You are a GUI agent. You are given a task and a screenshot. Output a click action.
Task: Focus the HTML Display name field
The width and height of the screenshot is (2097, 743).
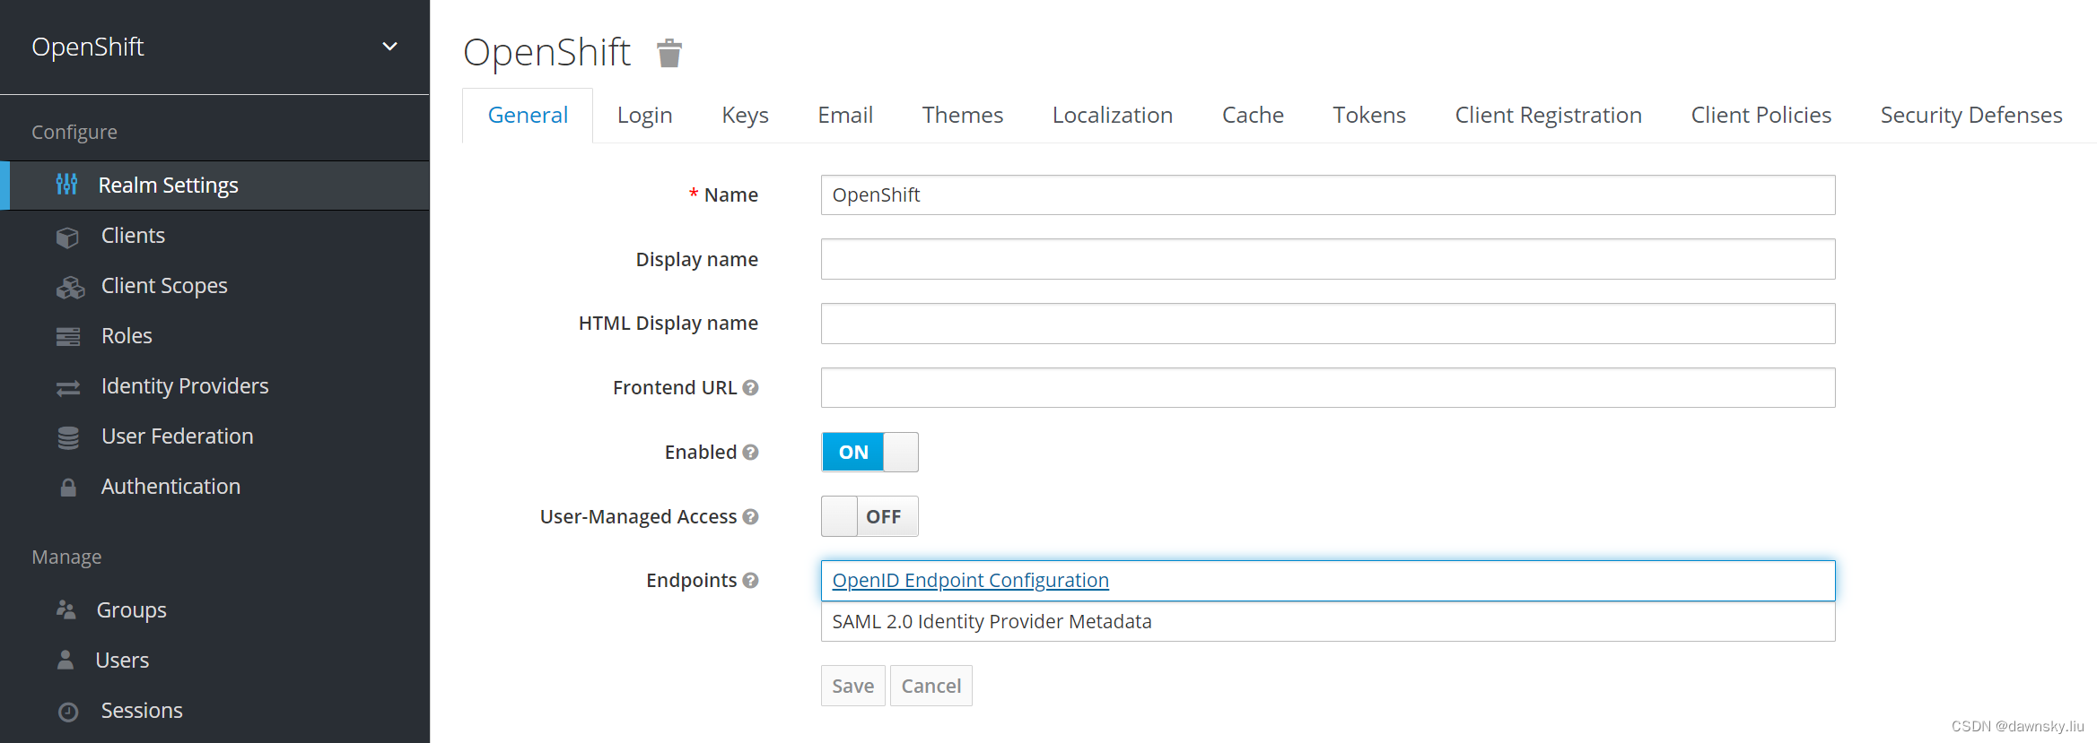(x=1328, y=324)
